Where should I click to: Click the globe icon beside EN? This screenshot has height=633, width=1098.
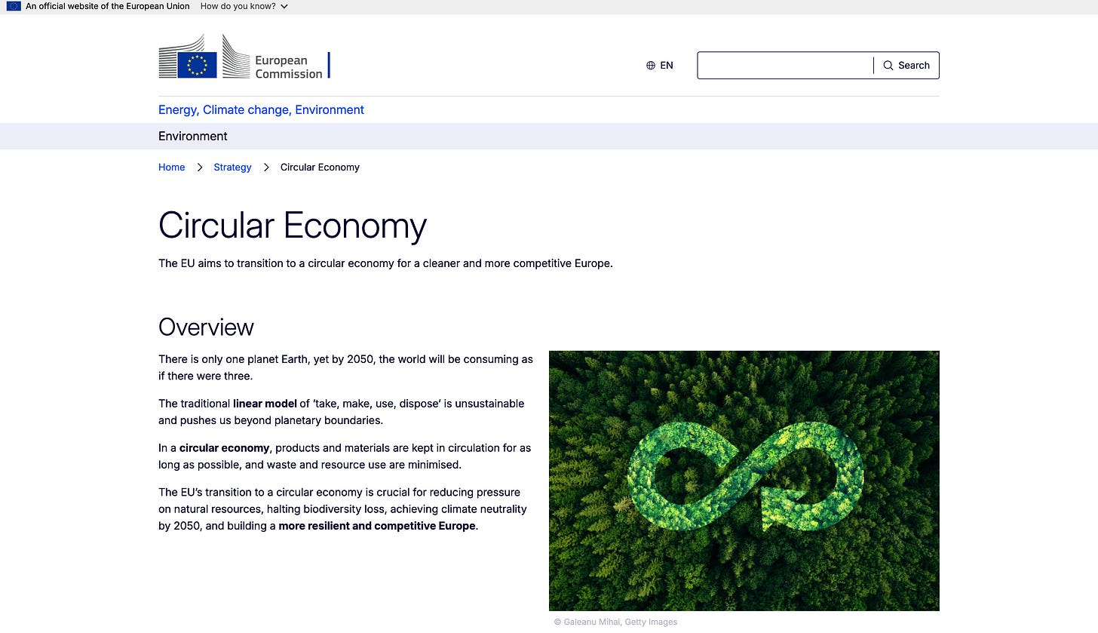[x=651, y=66]
